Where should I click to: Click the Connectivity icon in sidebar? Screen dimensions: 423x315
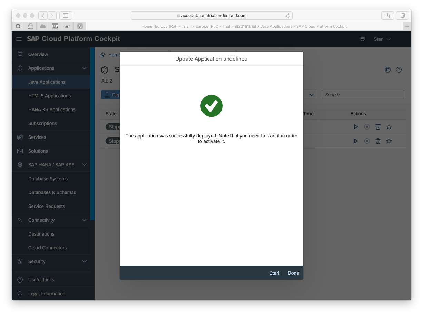[x=20, y=220]
